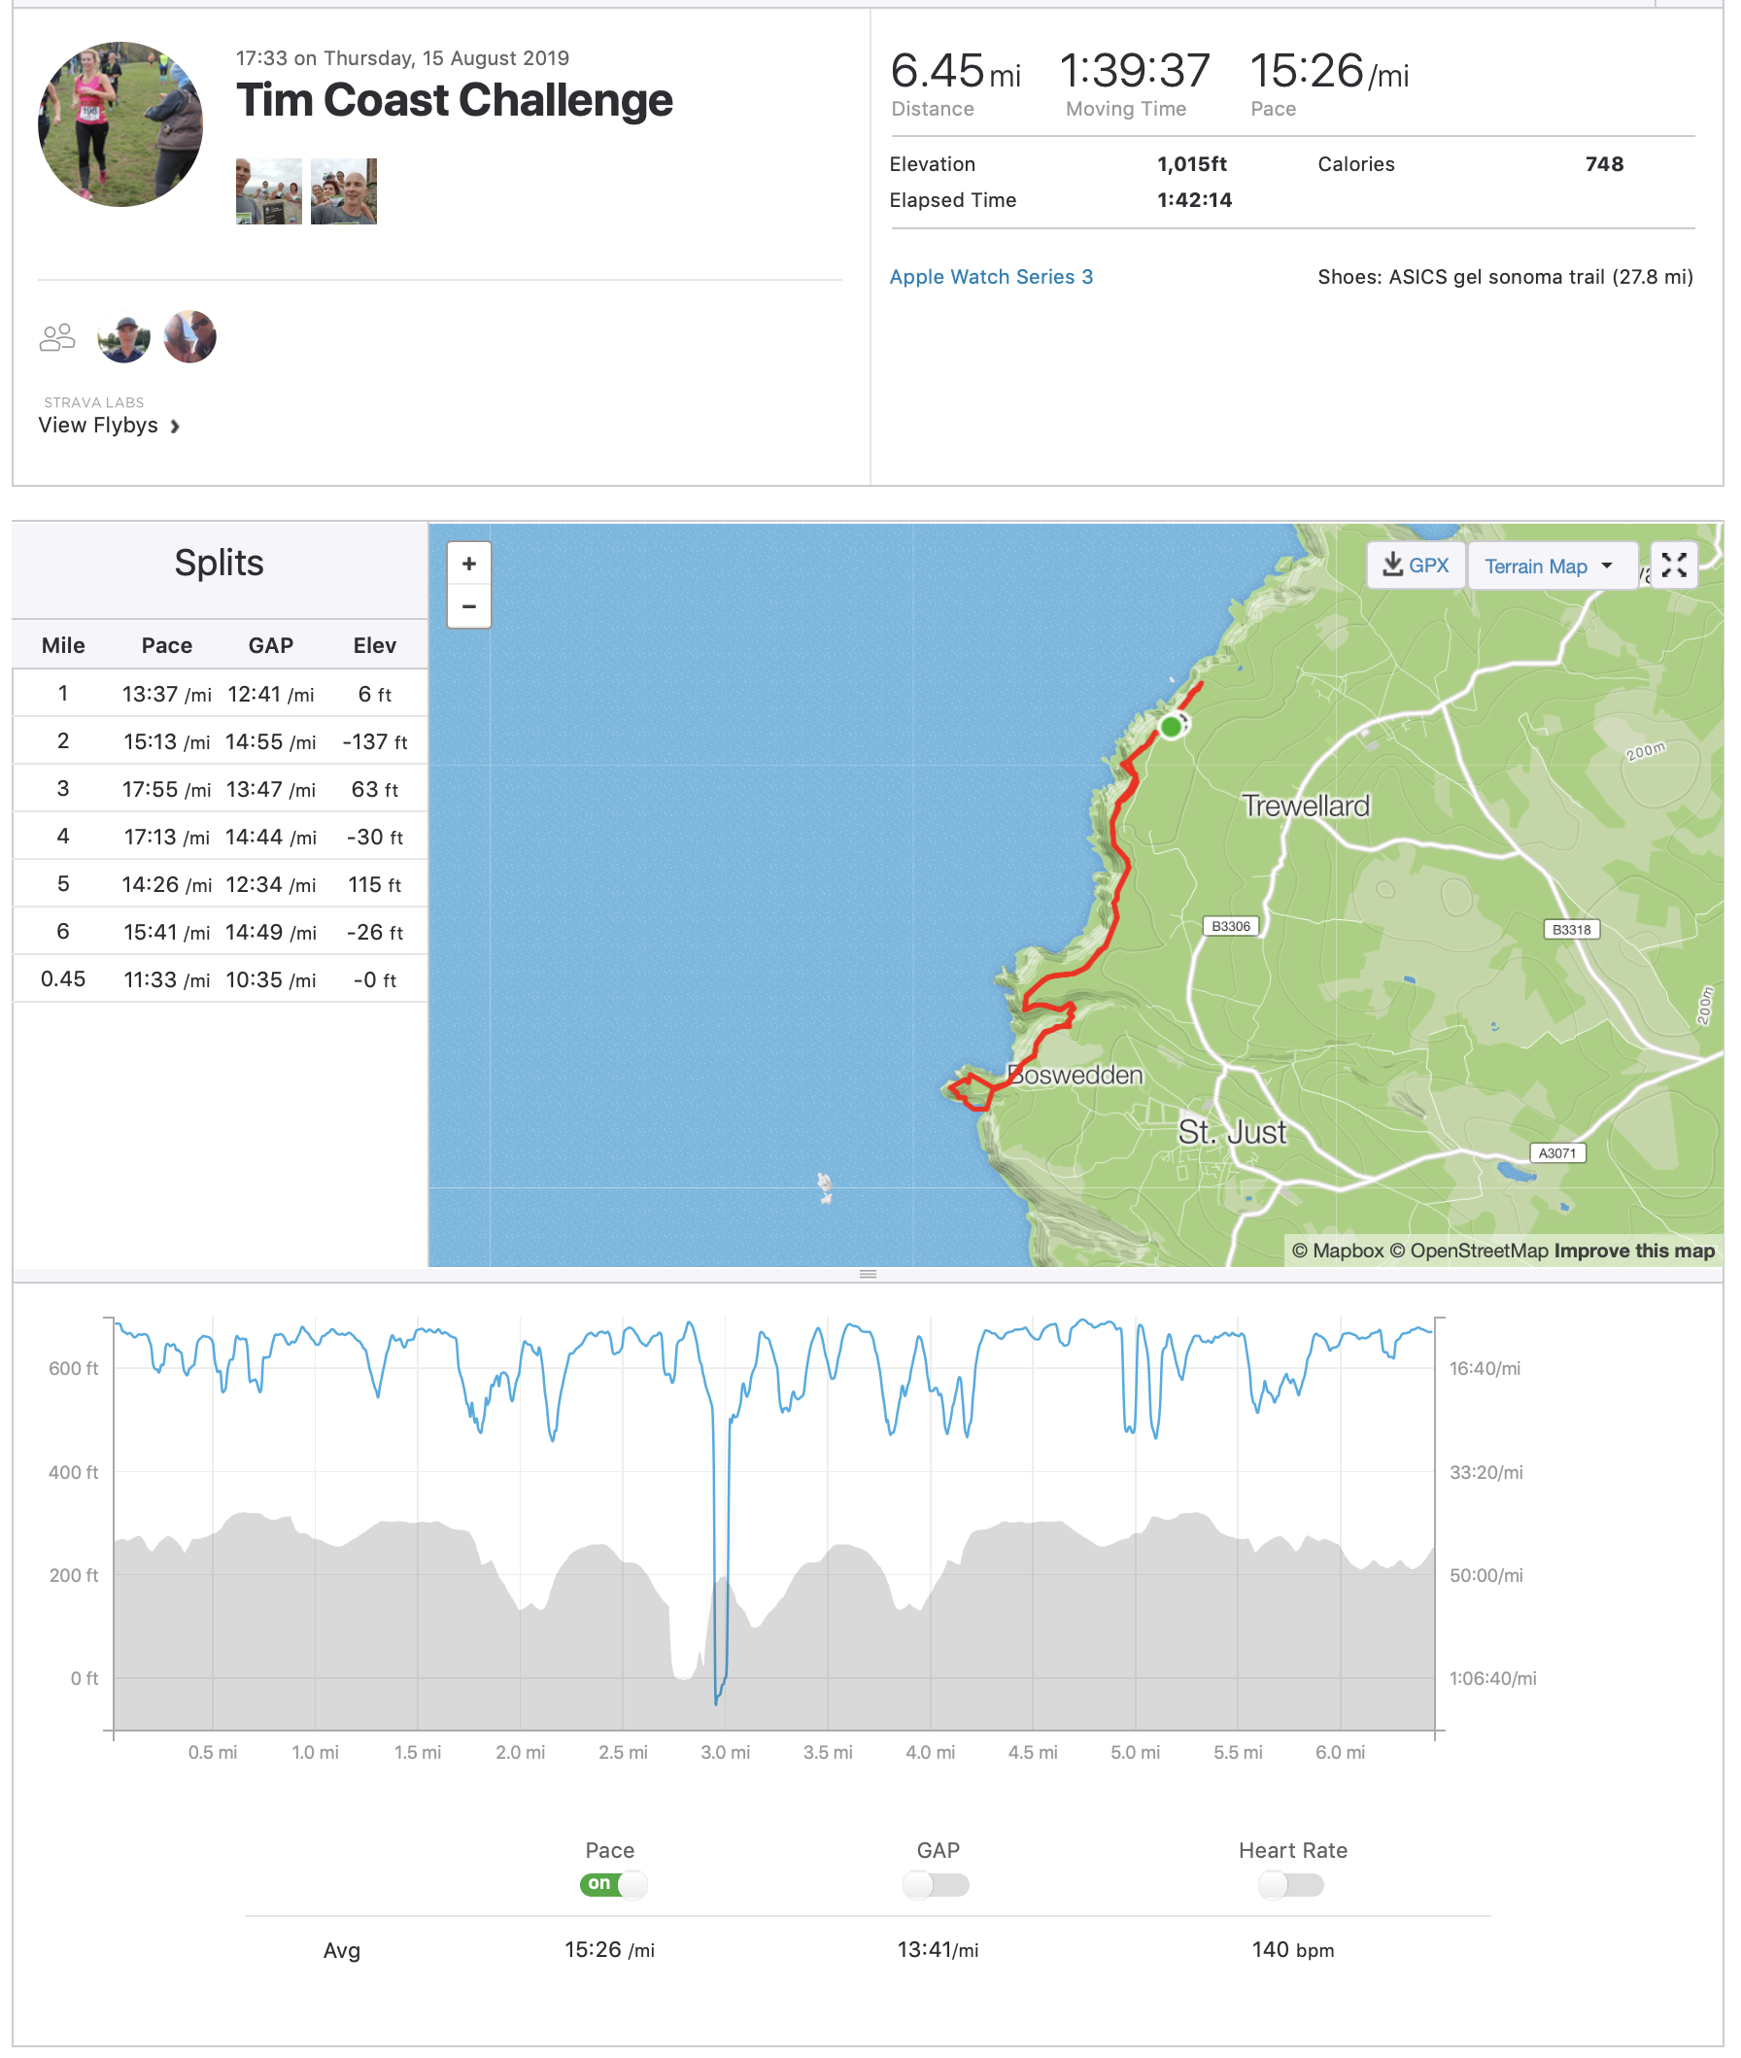Expand map to fullscreen
The width and height of the screenshot is (1741, 2058).
point(1673,566)
